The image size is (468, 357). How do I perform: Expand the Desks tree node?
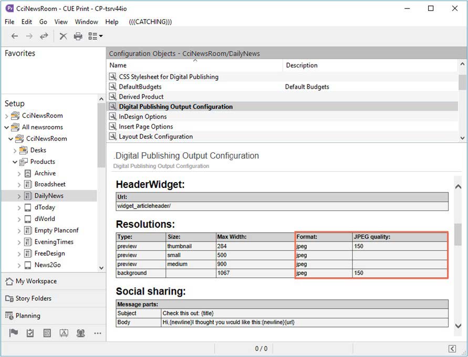click(15, 150)
